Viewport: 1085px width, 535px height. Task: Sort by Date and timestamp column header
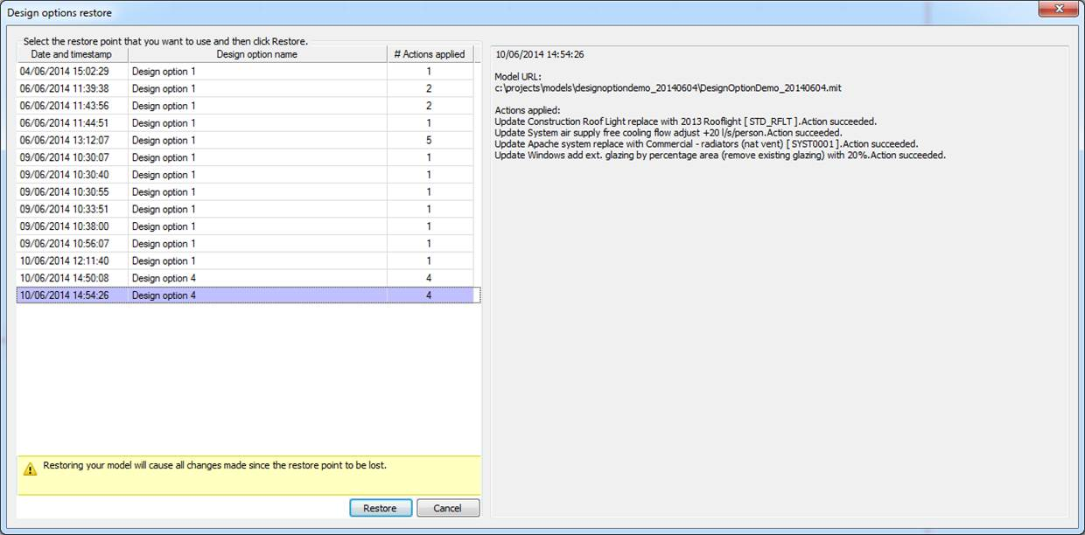click(x=72, y=54)
